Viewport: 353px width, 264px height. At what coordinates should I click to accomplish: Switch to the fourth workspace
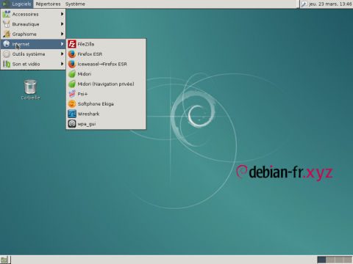[348, 260]
